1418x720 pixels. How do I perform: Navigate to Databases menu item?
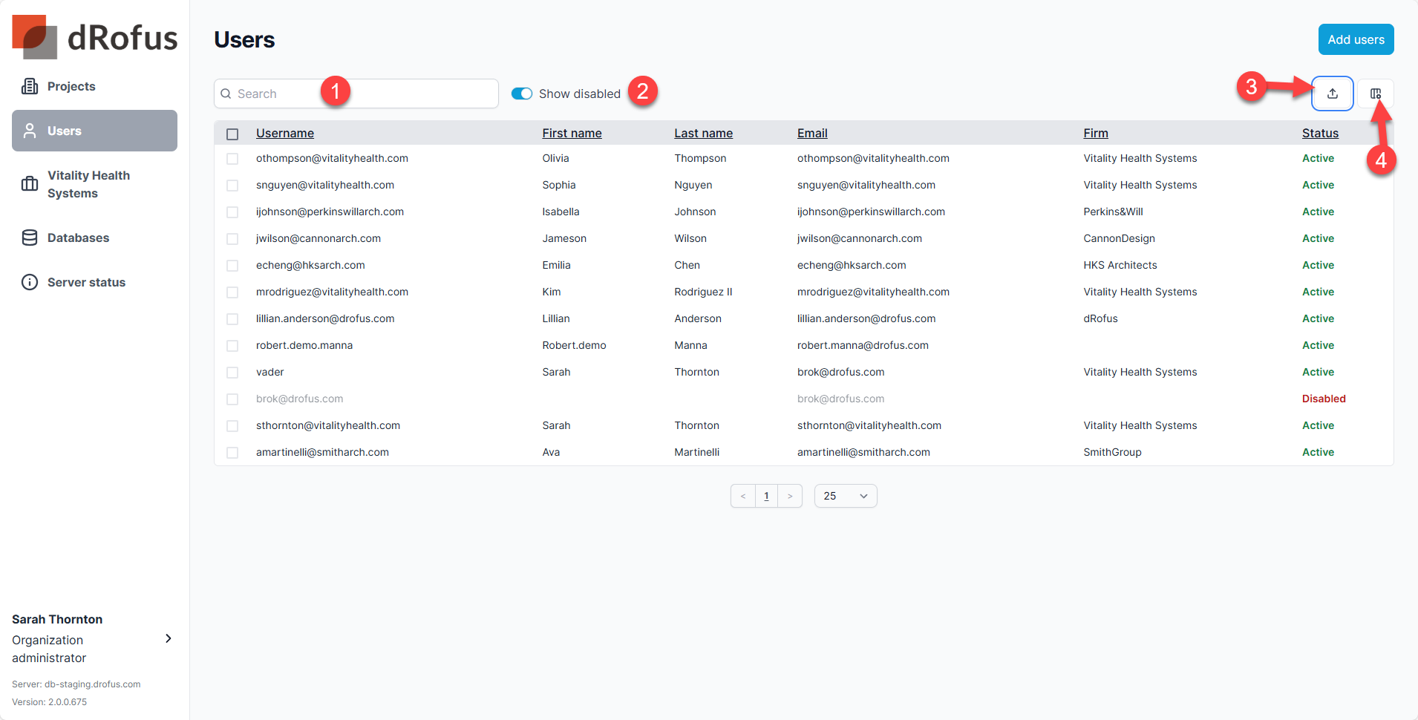coord(78,238)
